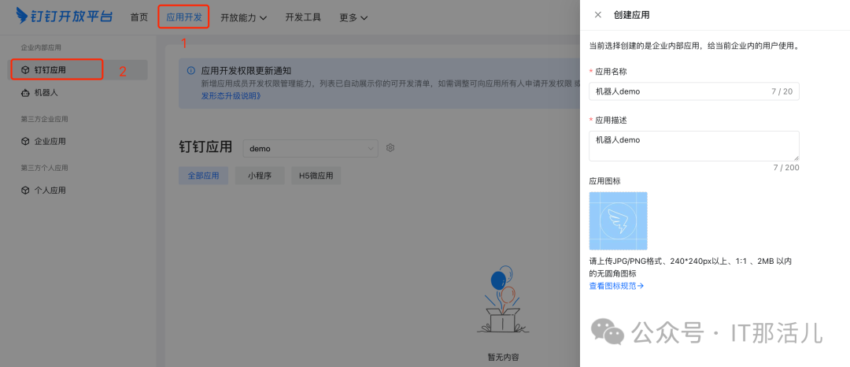Click the 应用名称 input field
Image resolution: width=850 pixels, height=367 pixels.
pos(694,91)
